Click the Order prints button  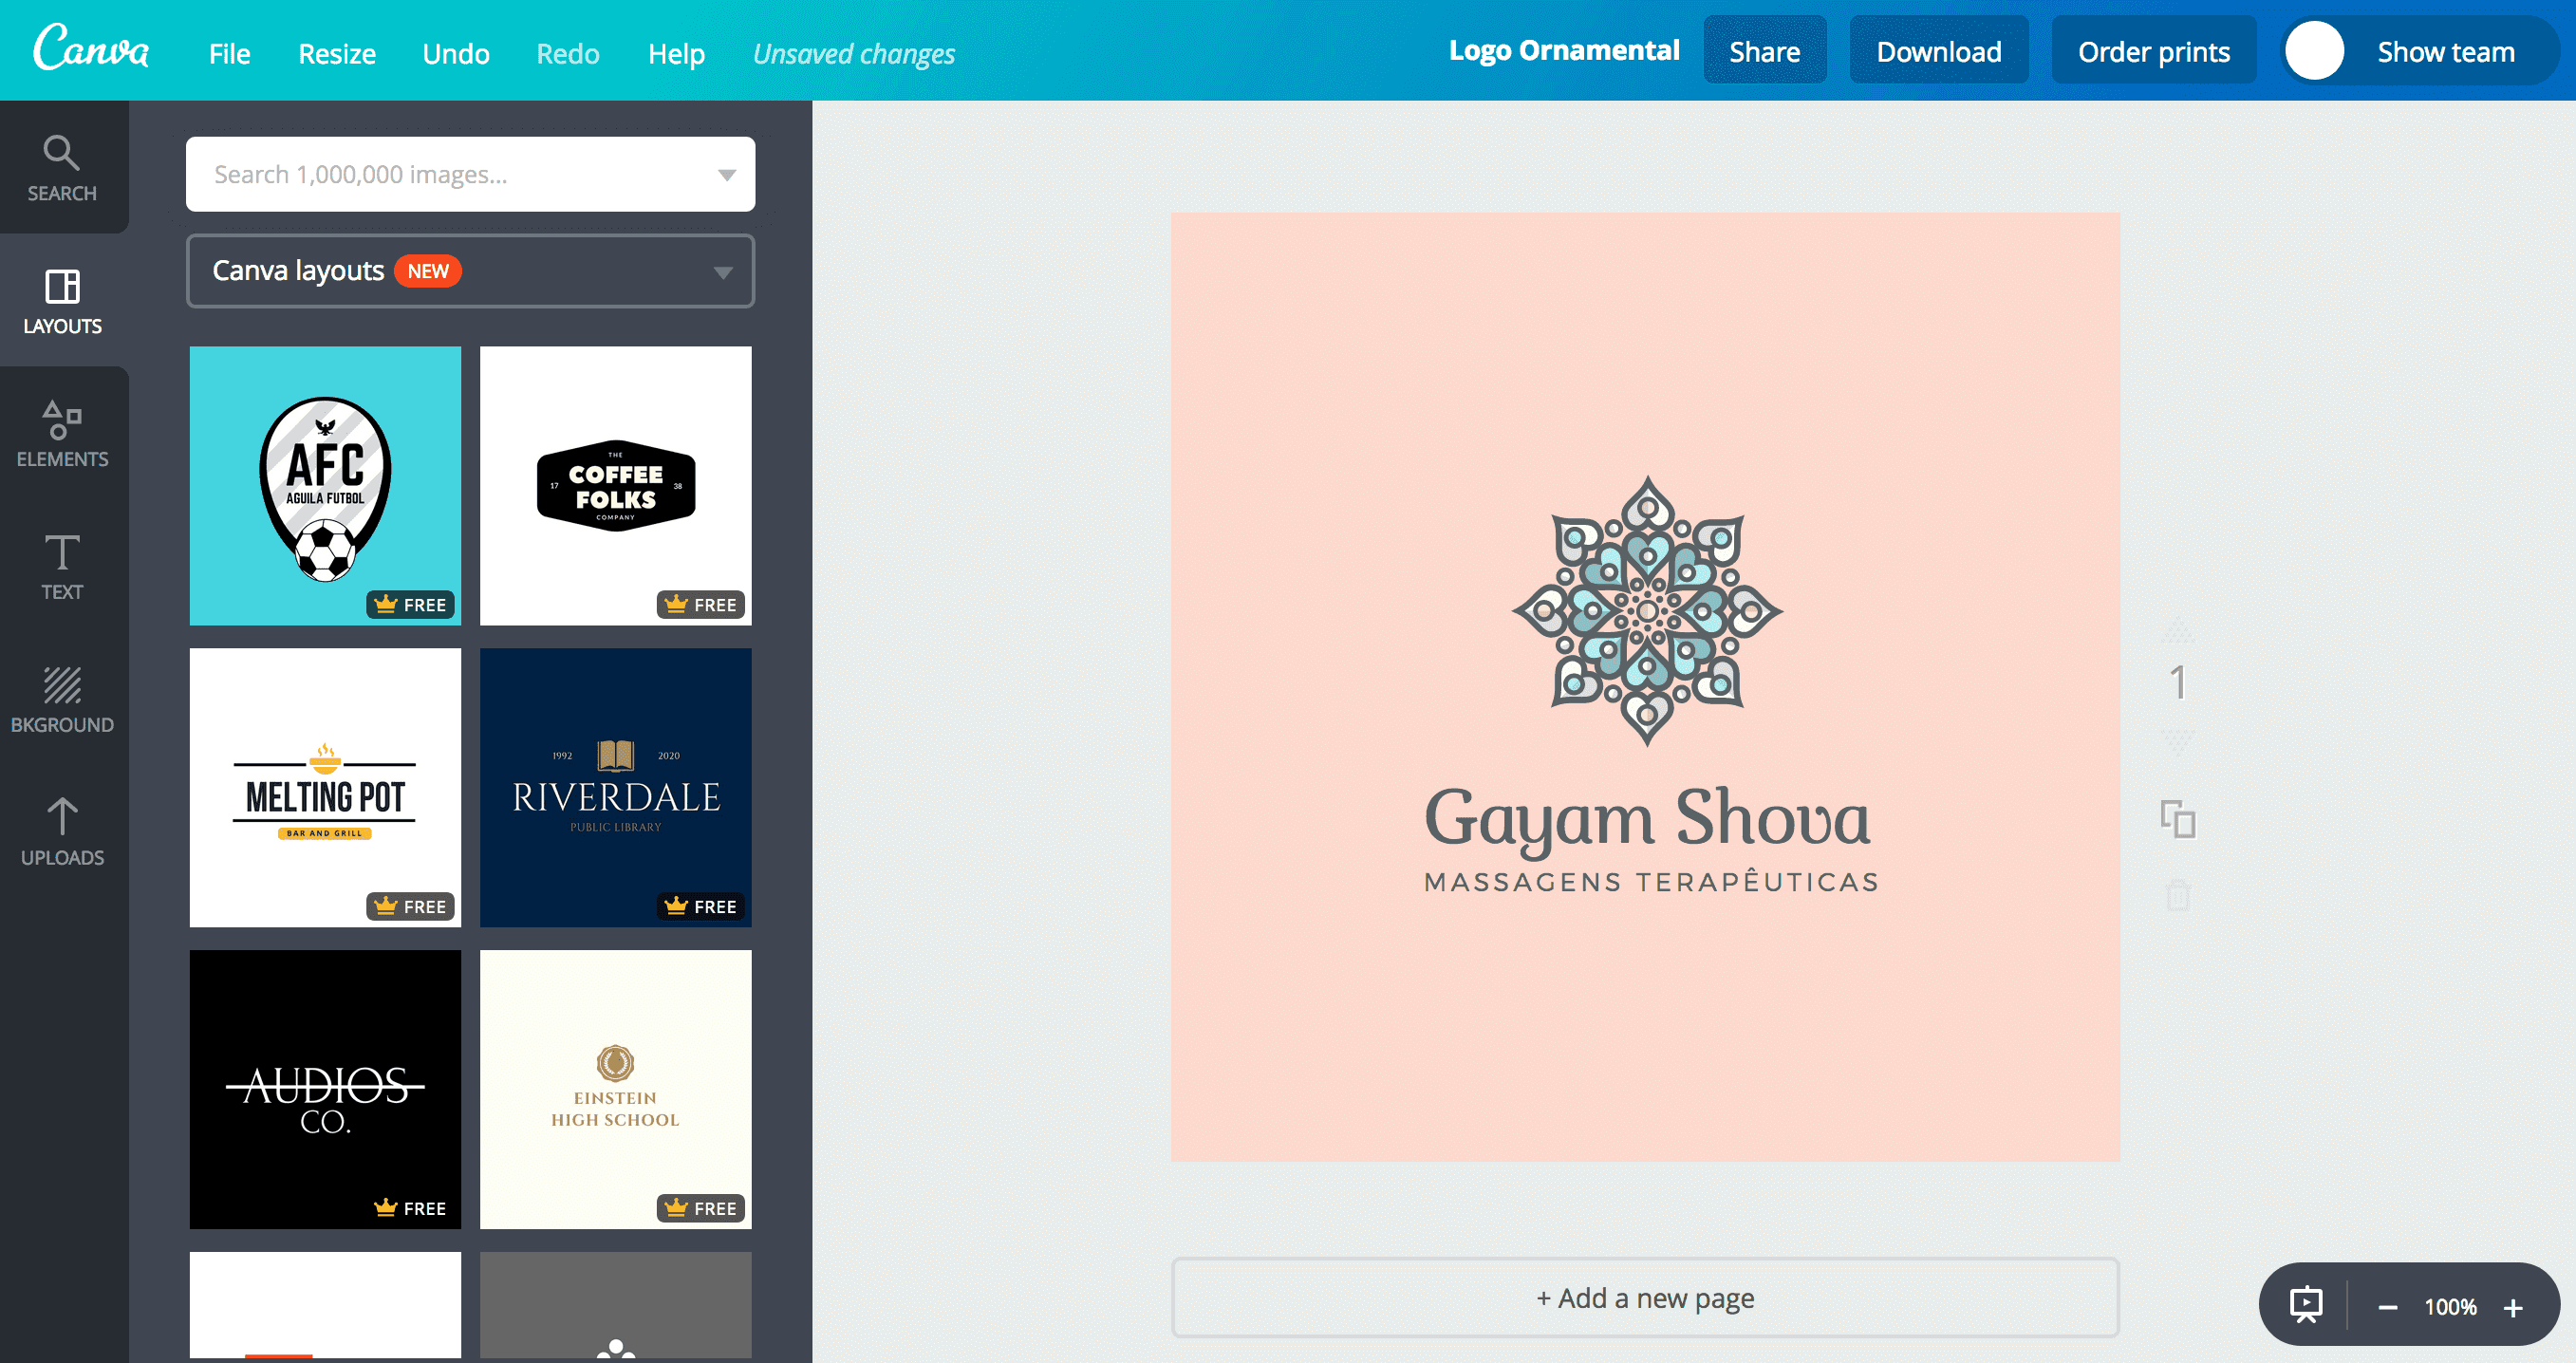coord(2154,50)
